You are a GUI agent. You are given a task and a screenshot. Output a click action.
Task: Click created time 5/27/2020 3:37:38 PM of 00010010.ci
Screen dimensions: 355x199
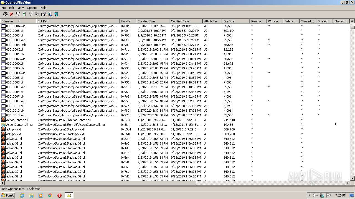pos(153,106)
